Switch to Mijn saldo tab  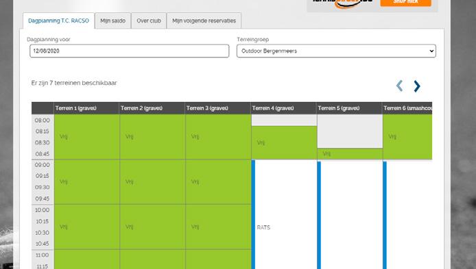pyautogui.click(x=113, y=21)
